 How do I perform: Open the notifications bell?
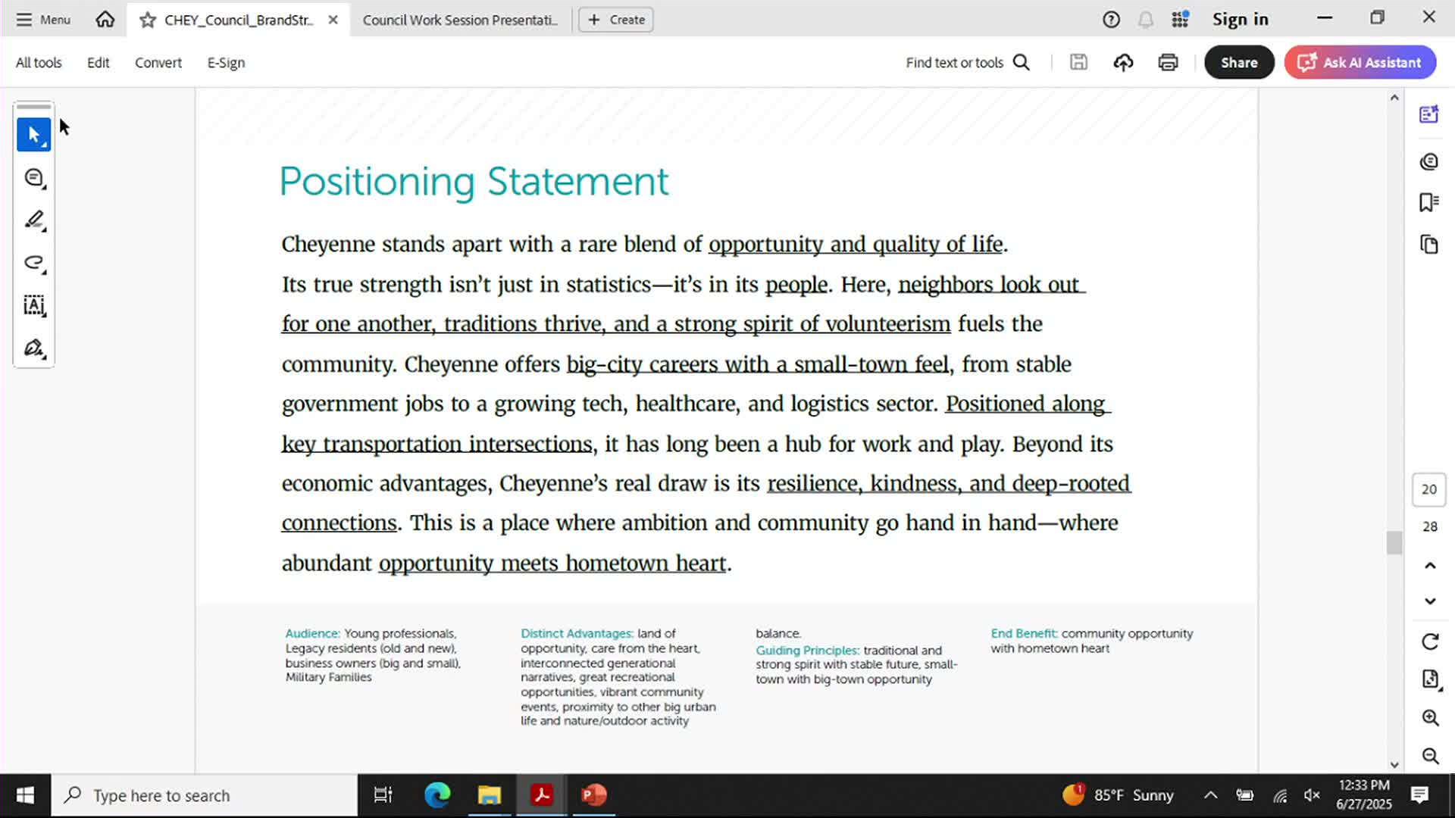coord(1145,20)
